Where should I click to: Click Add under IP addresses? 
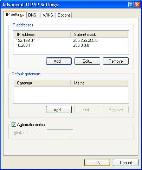click(x=59, y=61)
